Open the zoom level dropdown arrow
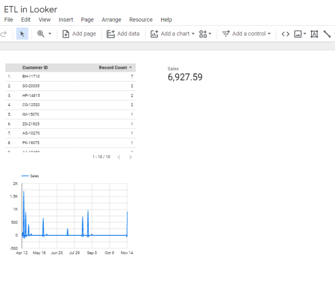Image resolution: width=335 pixels, height=281 pixels. (x=50, y=34)
